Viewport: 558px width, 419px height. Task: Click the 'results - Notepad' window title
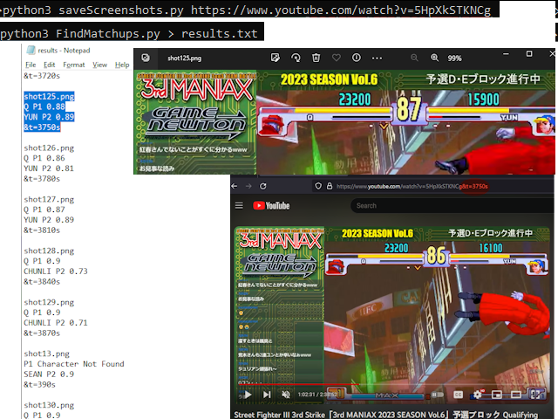(64, 51)
